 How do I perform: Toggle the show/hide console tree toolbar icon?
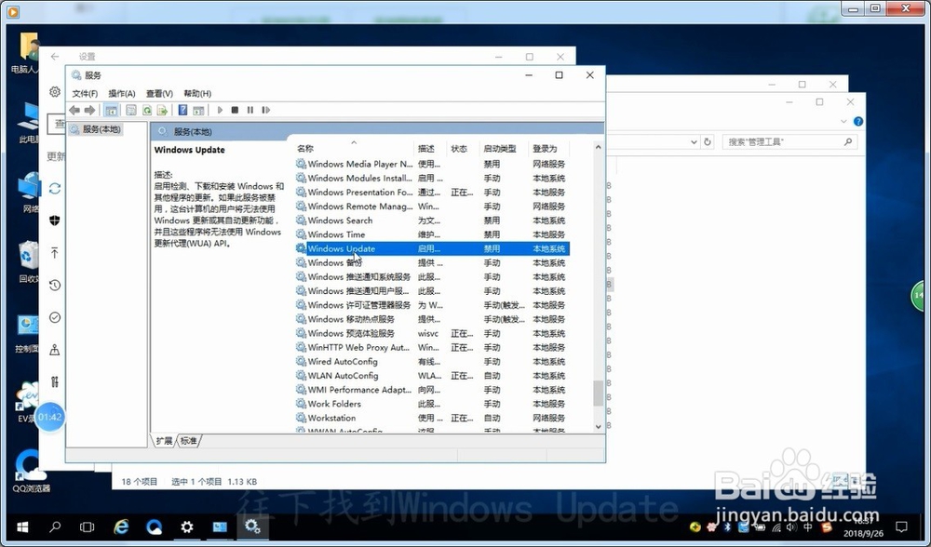[x=111, y=111]
